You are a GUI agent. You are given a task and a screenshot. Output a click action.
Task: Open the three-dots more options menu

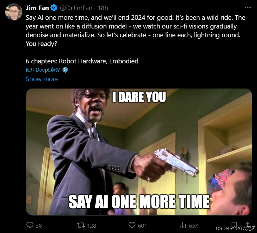coord(247,8)
